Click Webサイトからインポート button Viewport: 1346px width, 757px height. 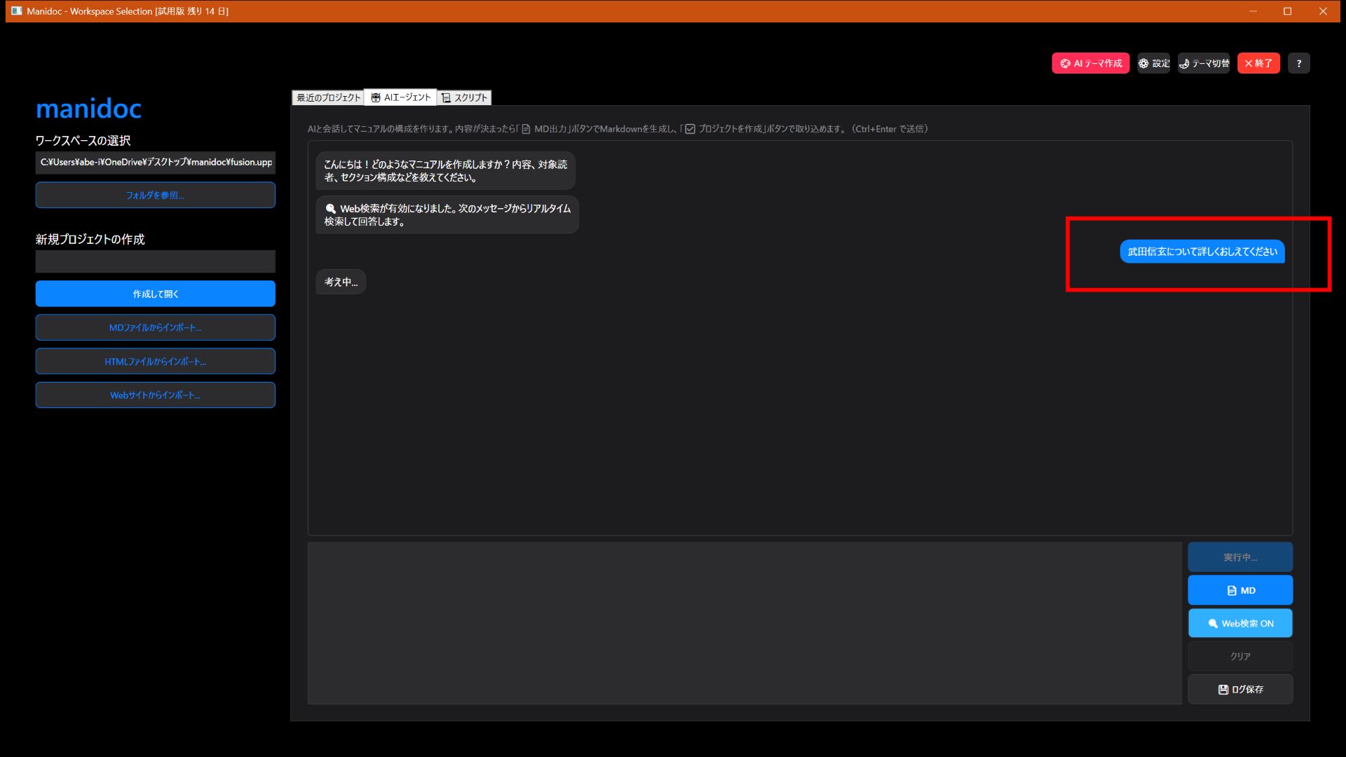coord(155,395)
